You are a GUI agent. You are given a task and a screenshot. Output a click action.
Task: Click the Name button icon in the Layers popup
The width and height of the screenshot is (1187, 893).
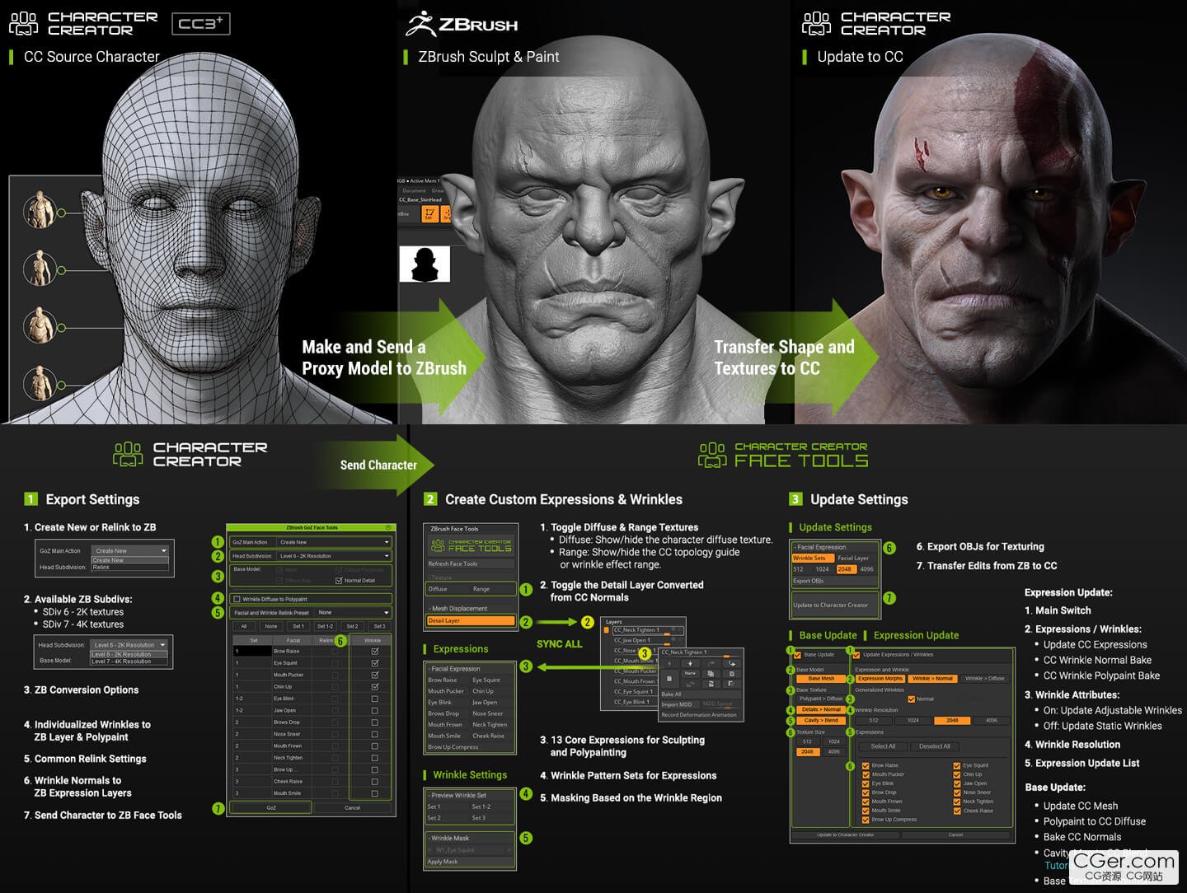pyautogui.click(x=690, y=673)
